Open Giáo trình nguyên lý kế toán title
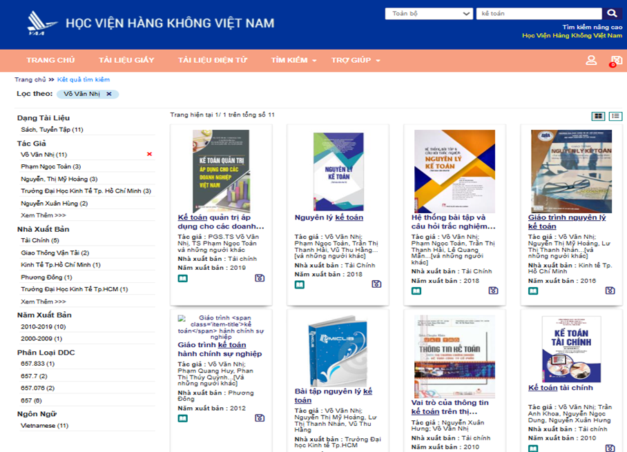Image resolution: width=627 pixels, height=452 pixels. tap(567, 222)
